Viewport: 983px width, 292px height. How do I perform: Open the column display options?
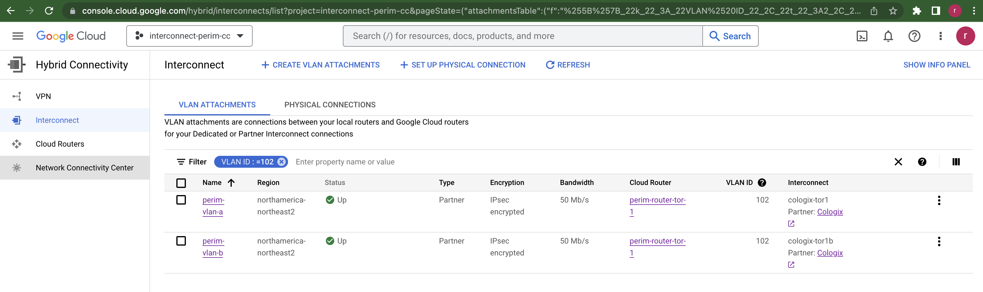[956, 161]
